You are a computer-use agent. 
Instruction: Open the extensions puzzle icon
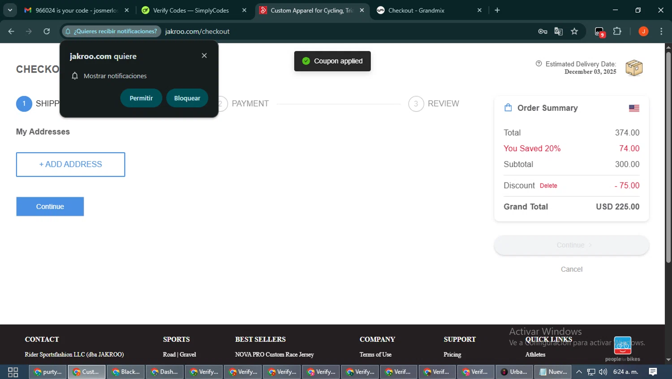tap(617, 31)
